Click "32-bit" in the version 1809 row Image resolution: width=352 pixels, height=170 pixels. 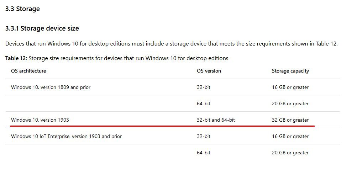coord(204,87)
